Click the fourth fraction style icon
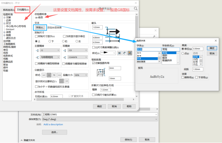222x143 pixels. [59, 75]
